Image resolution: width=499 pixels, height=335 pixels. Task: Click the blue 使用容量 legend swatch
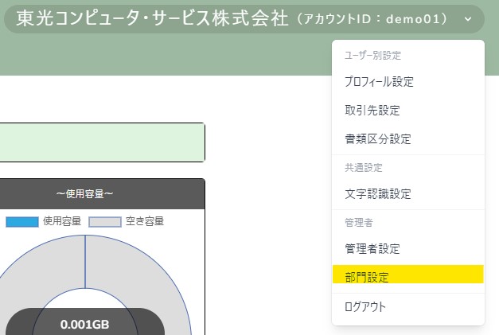tap(22, 222)
